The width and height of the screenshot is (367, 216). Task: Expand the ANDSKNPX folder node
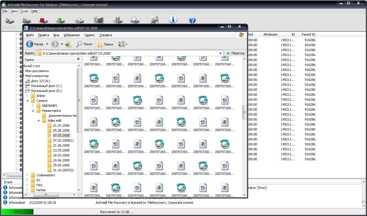click(33, 106)
